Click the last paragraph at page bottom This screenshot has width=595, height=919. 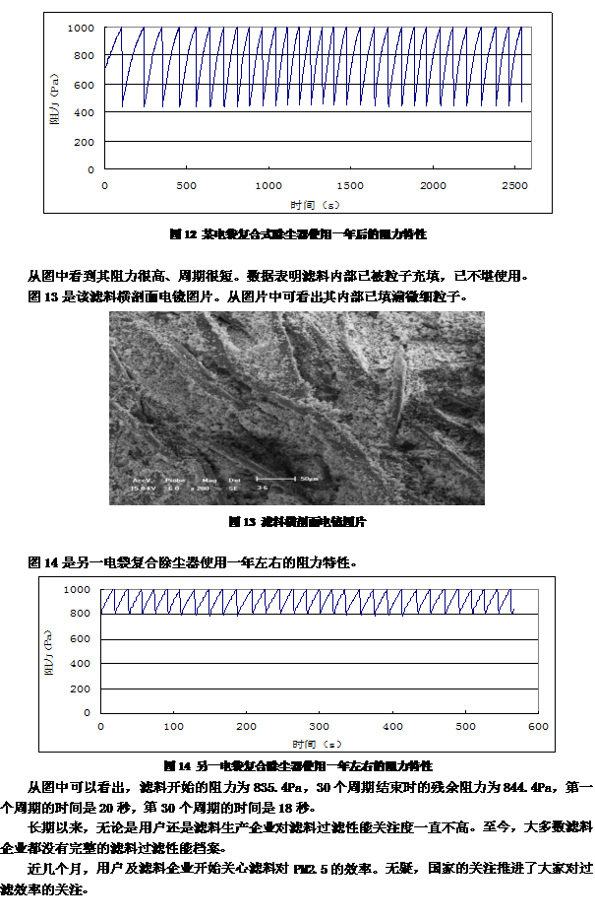click(296, 879)
